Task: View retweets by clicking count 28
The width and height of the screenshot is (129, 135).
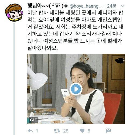Action: (66, 131)
